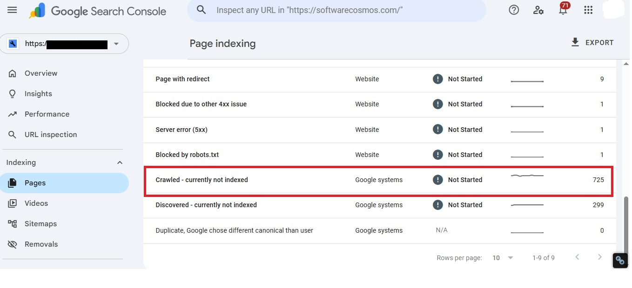Open the Help question mark icon
The image size is (632, 288).
pyautogui.click(x=514, y=10)
